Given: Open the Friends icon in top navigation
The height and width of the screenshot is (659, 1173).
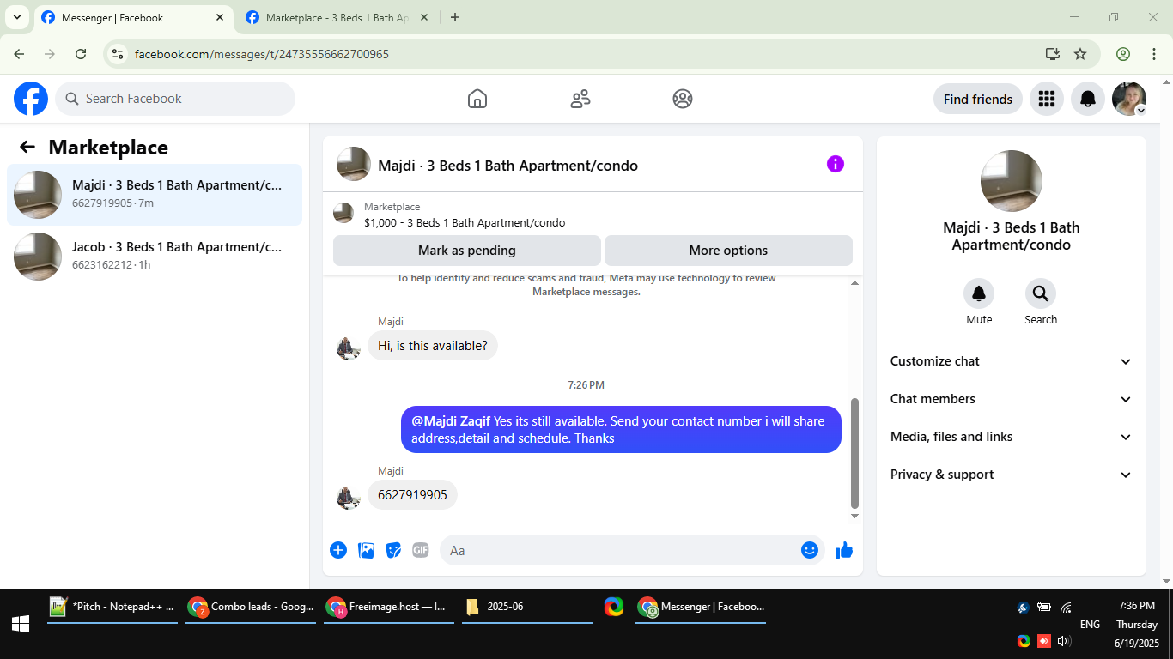Looking at the screenshot, I should pos(580,99).
